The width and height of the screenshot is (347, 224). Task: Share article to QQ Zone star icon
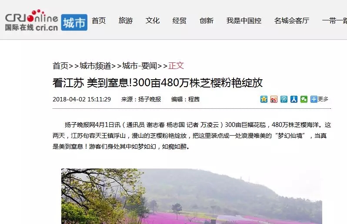(264, 99)
